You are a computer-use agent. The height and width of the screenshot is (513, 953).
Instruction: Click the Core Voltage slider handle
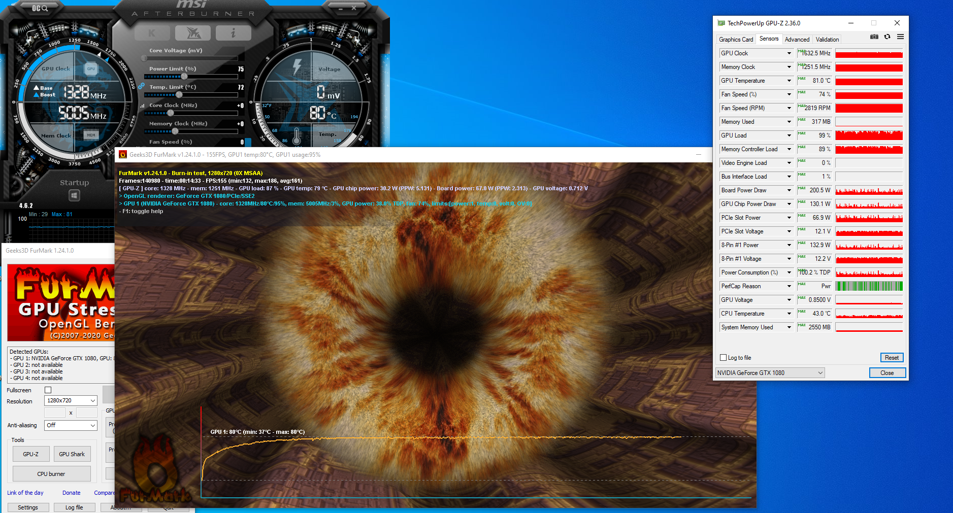145,58
